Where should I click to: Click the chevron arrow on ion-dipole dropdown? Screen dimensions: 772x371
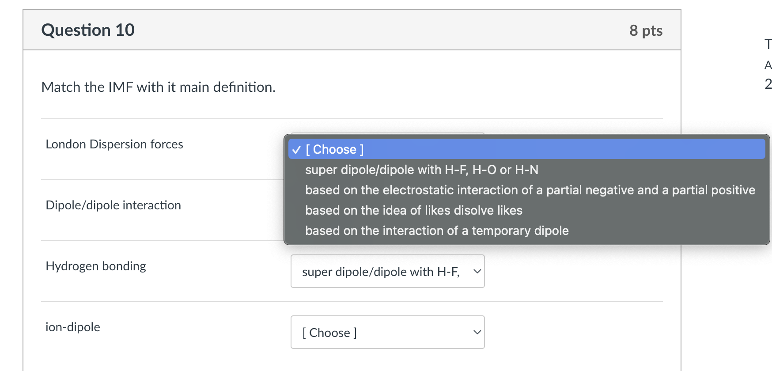477,332
